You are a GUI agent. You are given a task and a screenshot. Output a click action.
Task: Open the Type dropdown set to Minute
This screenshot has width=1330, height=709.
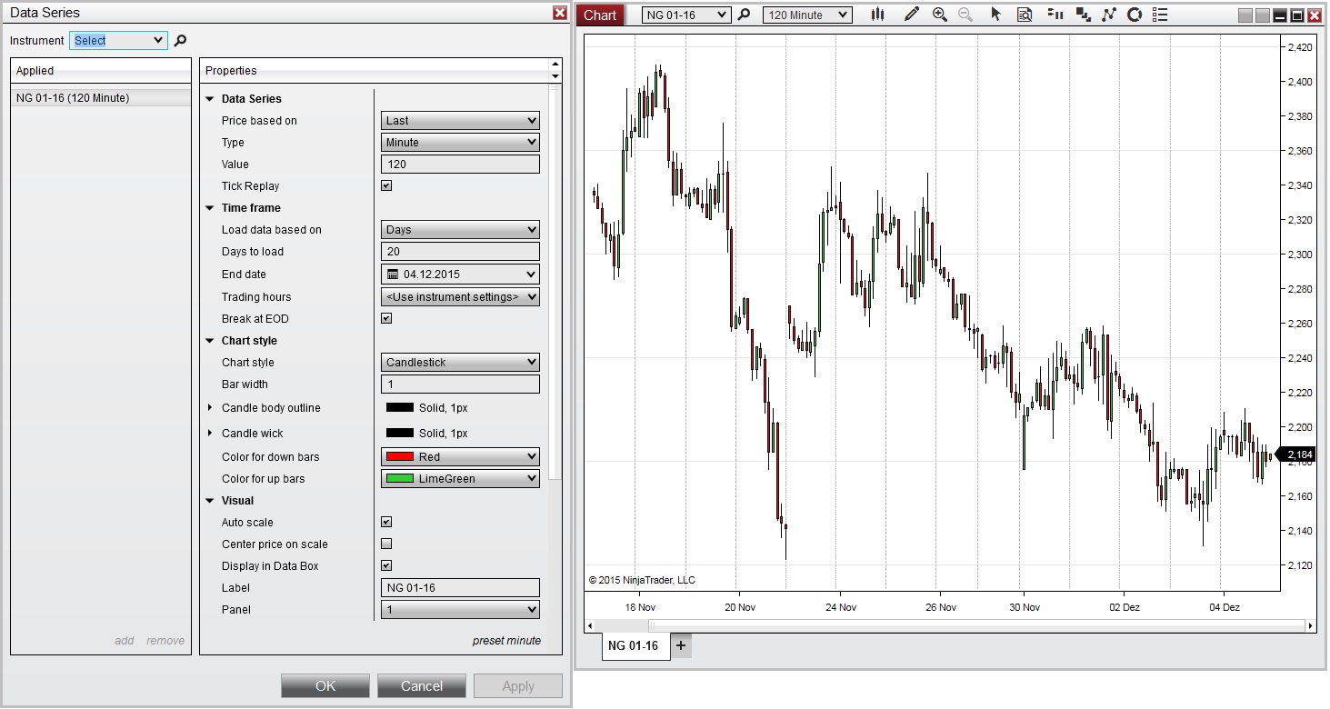460,143
